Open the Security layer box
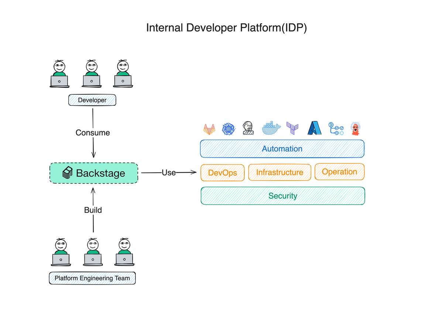Screen dimensions: 443x310 (282, 196)
